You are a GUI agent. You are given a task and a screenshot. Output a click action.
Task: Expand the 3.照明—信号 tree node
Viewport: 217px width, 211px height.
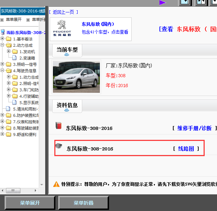pos(2,64)
